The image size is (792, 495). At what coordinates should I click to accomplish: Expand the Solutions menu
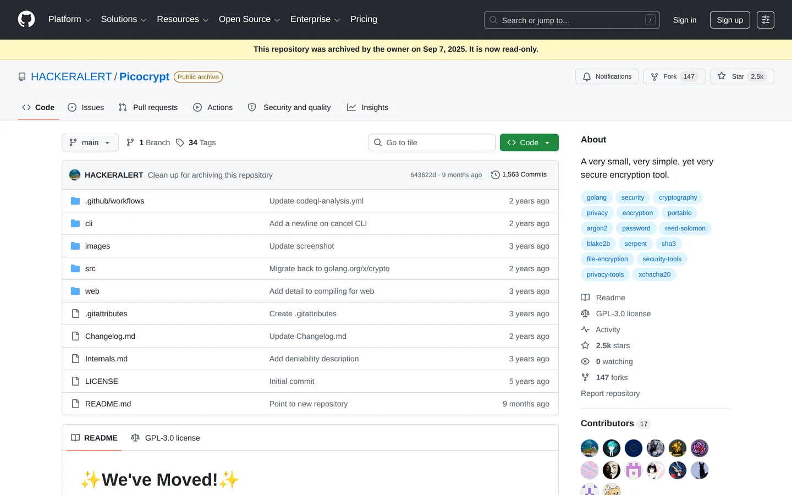pos(123,19)
